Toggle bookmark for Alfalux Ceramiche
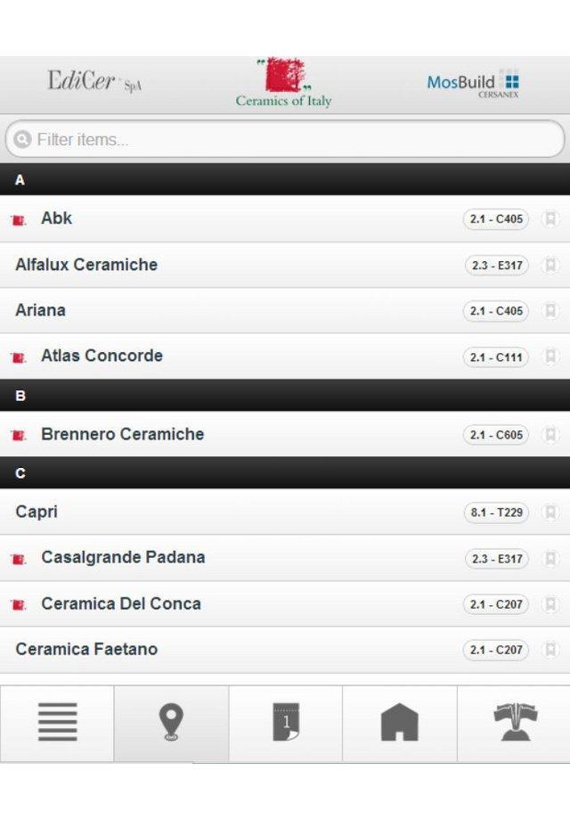Screen dimensions: 570x820 click(550, 266)
